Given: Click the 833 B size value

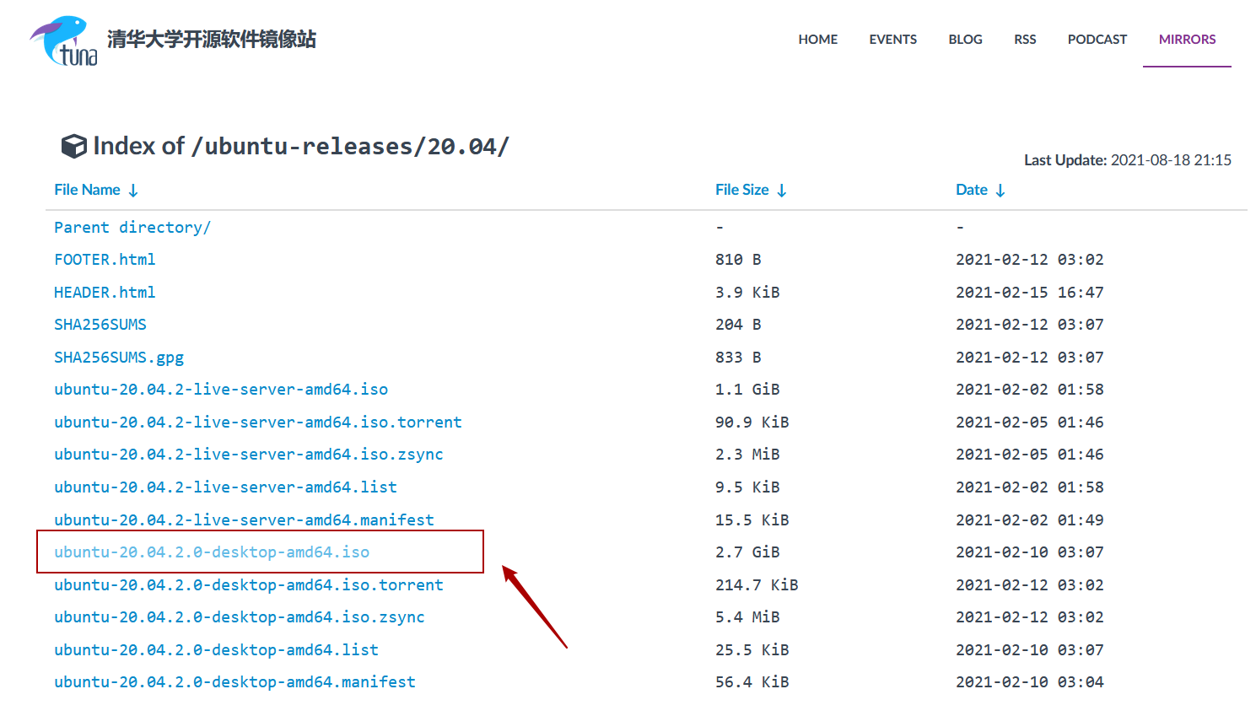Looking at the screenshot, I should coord(738,358).
